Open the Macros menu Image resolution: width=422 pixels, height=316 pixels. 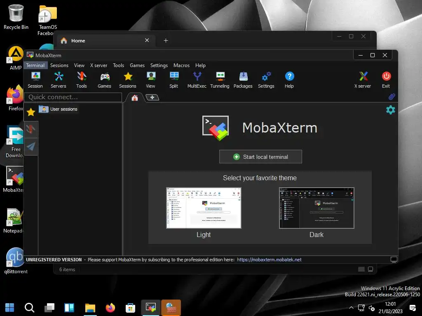coord(181,65)
